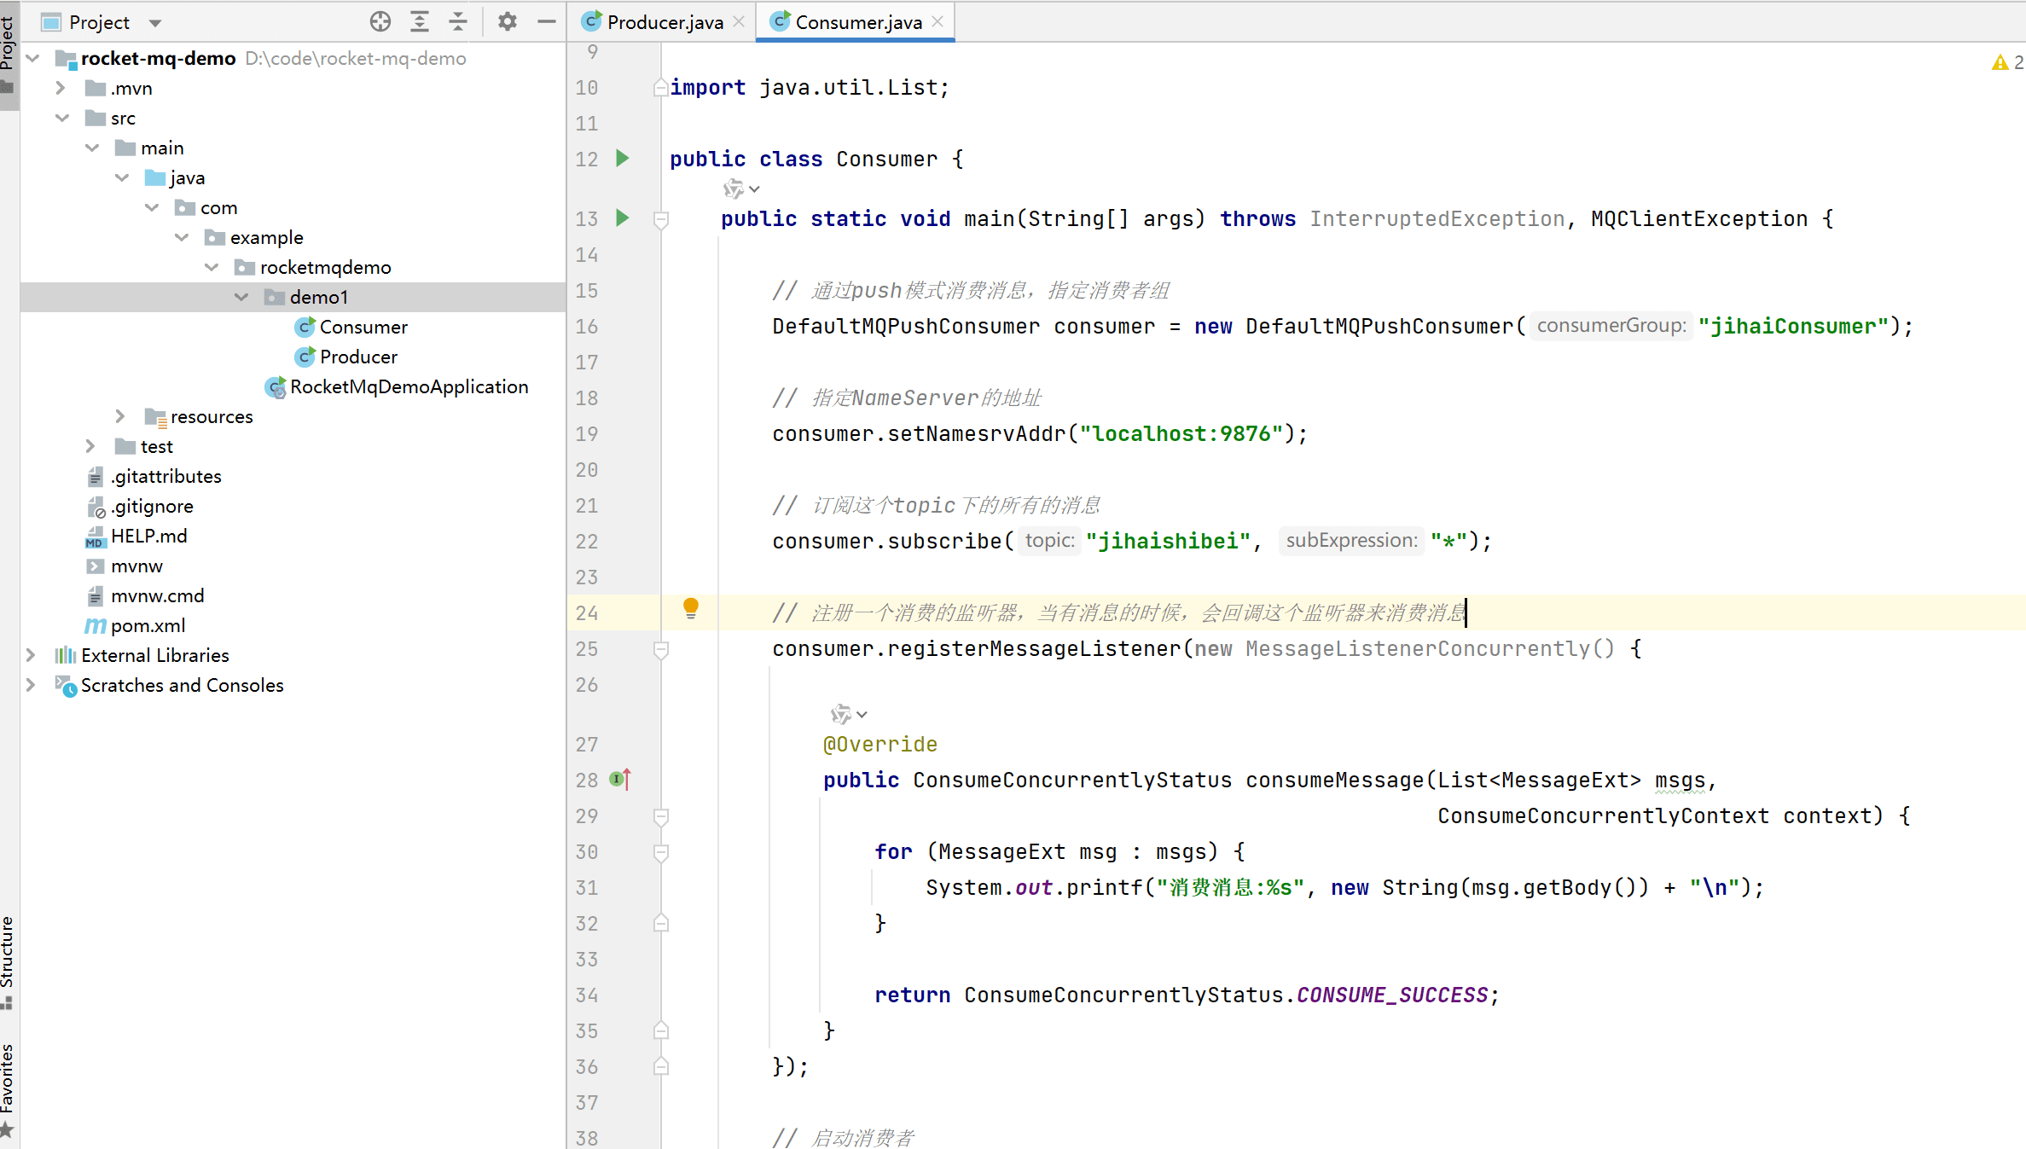
Task: Open Project panel settings gear
Action: pos(508,22)
